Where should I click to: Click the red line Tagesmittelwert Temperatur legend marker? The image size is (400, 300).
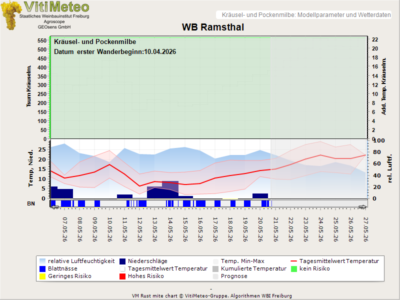[294, 261]
